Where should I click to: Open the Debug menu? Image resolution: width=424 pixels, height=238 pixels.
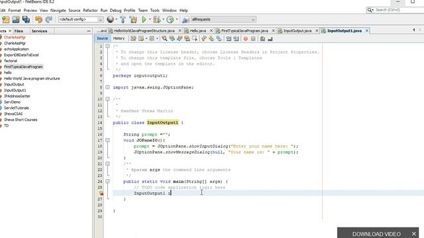coord(115,11)
